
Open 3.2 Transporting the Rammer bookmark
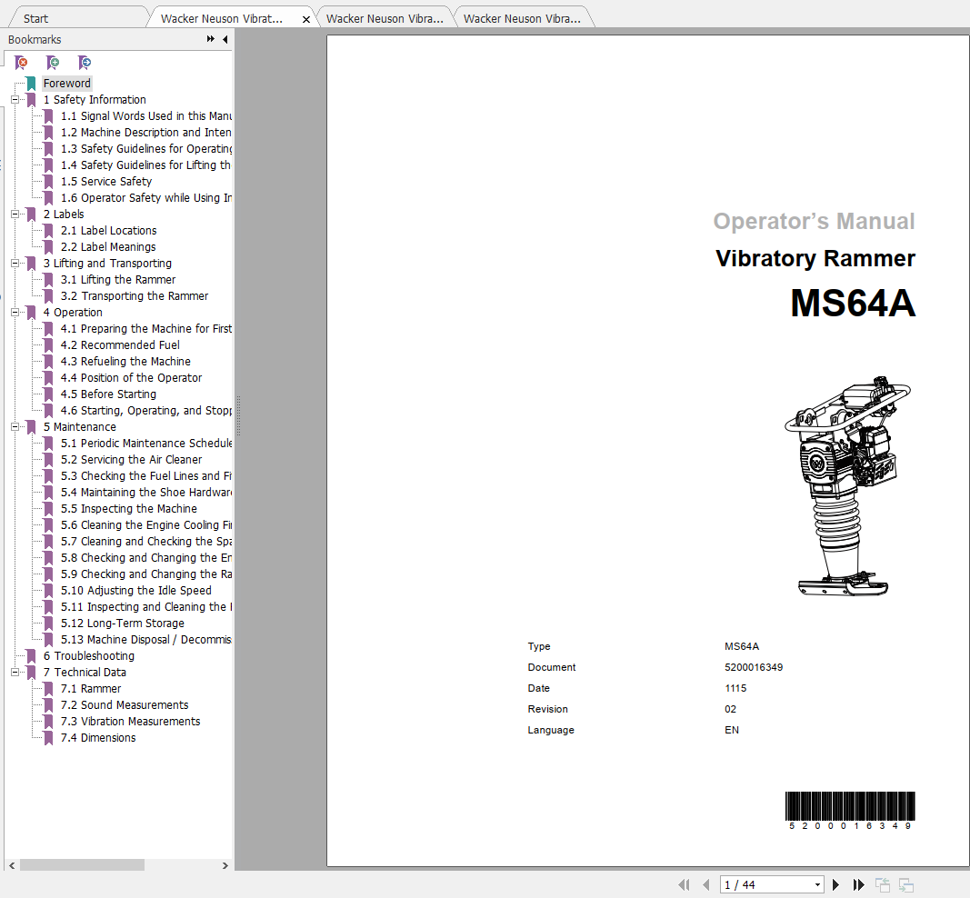point(135,296)
